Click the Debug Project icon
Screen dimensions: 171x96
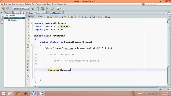53,8
